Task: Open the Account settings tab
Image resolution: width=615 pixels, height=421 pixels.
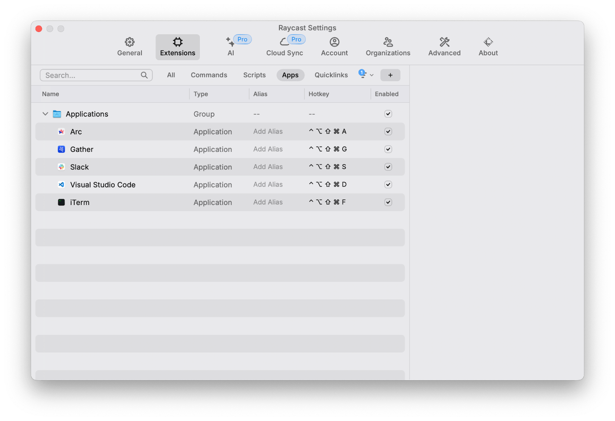Action: [x=334, y=47]
